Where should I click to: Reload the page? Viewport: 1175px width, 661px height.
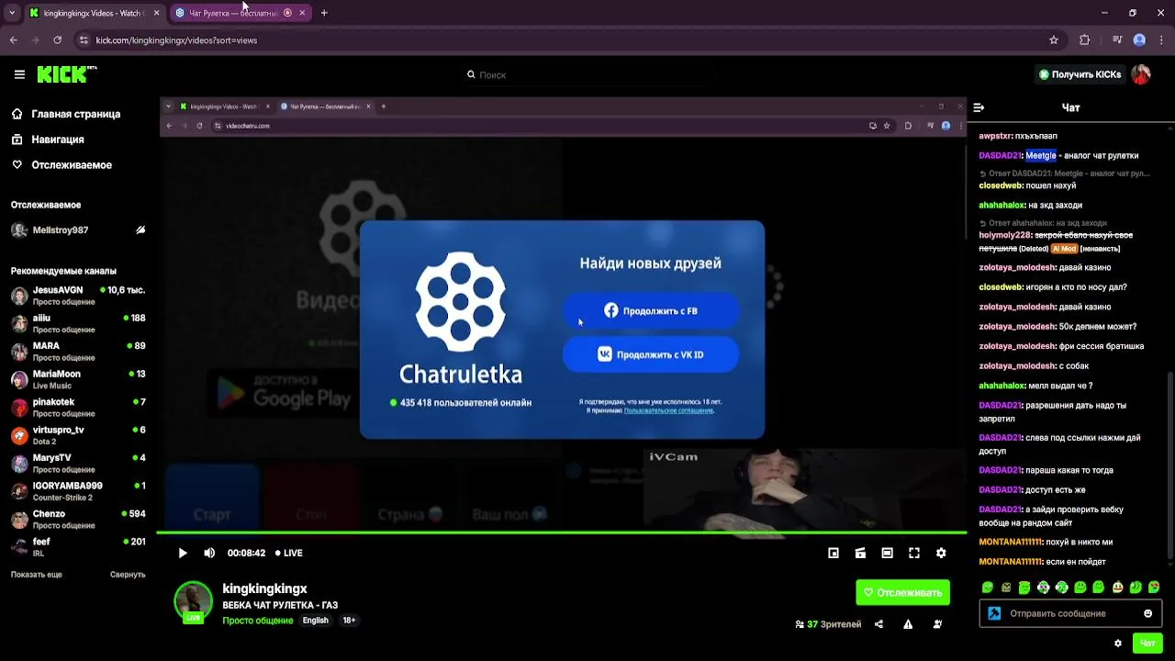[57, 40]
